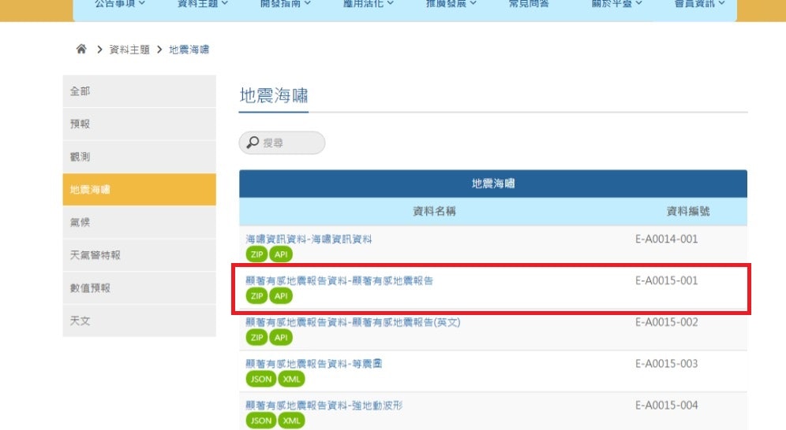
Task: Get XML for 等震圖 dataset
Action: pyautogui.click(x=291, y=379)
